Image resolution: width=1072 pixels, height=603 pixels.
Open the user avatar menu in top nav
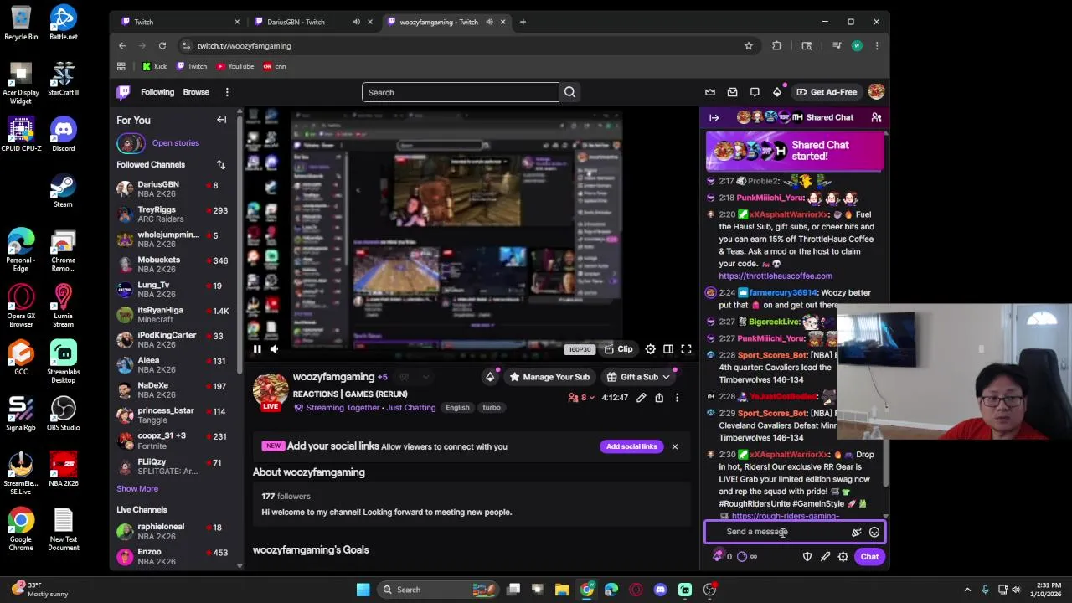tap(876, 92)
